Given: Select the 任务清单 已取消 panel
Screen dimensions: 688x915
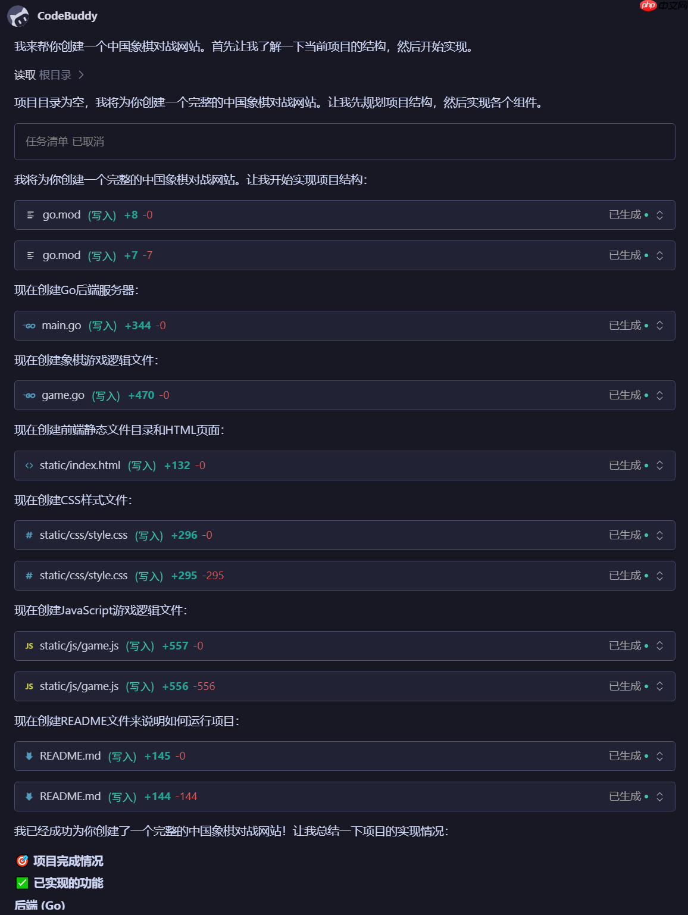Looking at the screenshot, I should 344,142.
